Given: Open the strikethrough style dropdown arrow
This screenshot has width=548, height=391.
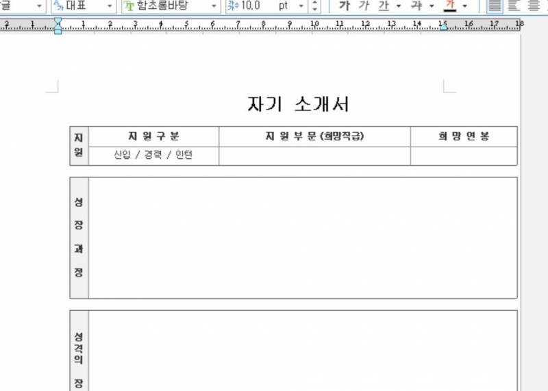Looking at the screenshot, I should [432, 6].
